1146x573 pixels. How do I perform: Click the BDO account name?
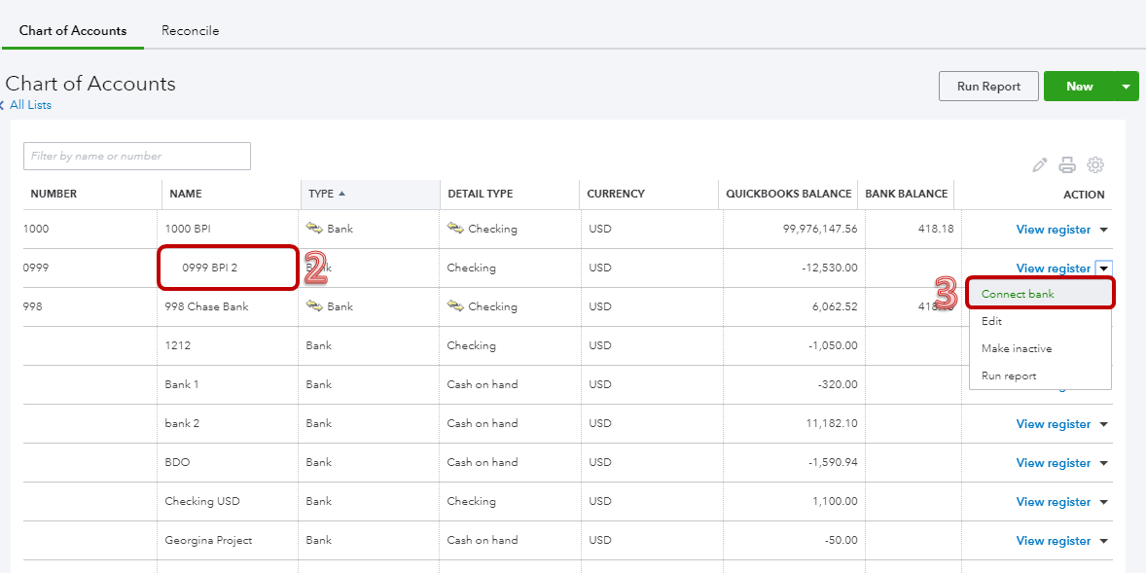pyautogui.click(x=178, y=462)
